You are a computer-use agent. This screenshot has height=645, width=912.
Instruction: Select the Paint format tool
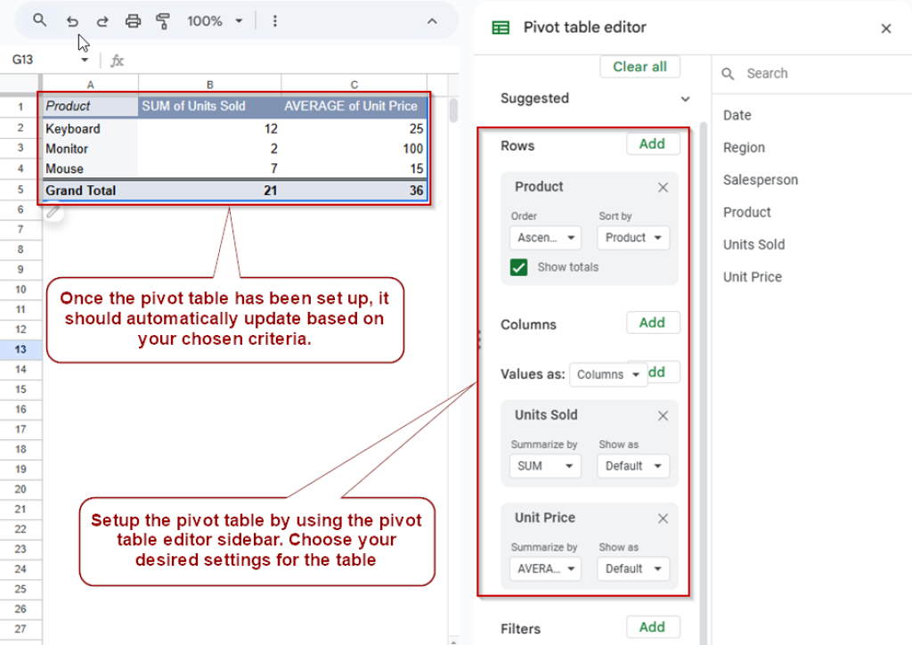point(162,20)
